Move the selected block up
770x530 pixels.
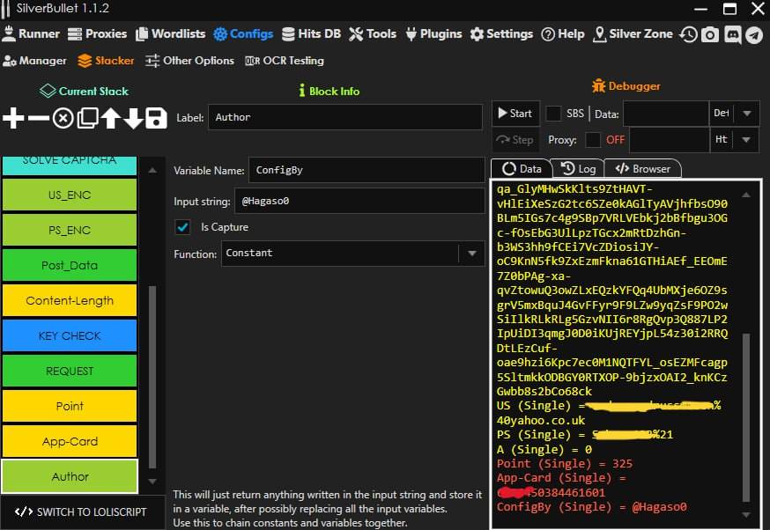(110, 118)
